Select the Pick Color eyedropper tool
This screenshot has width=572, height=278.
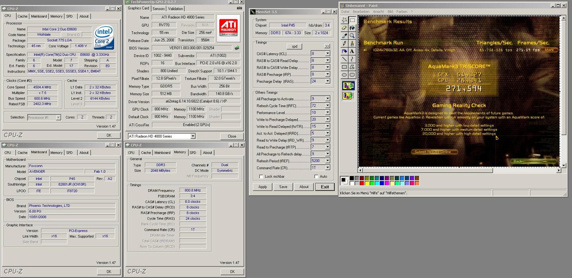[x=344, y=35]
